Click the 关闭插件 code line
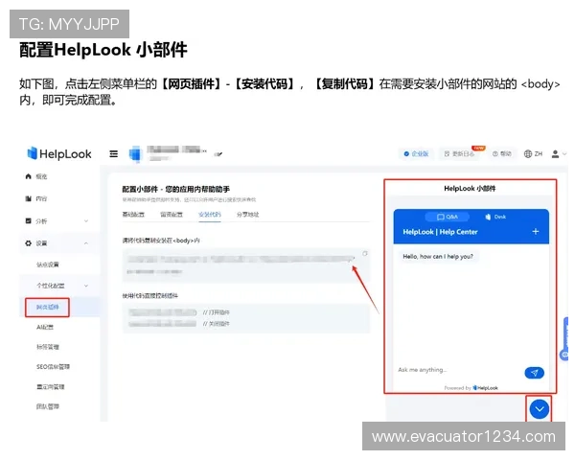The image size is (575, 460). pyautogui.click(x=180, y=324)
